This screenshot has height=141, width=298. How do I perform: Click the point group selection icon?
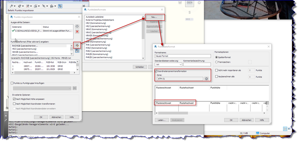tap(75, 88)
